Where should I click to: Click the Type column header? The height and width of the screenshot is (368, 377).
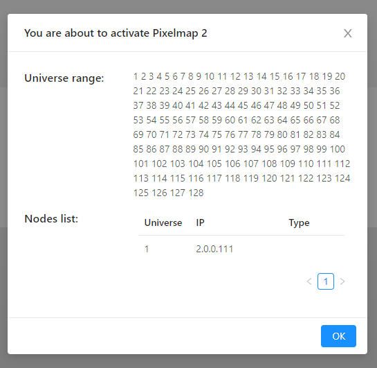click(x=299, y=223)
